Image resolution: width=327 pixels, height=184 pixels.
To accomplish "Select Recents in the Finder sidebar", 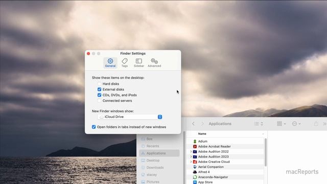I will pos(159,146).
